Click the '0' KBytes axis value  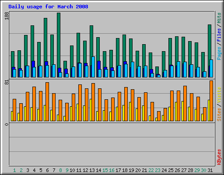(7, 124)
